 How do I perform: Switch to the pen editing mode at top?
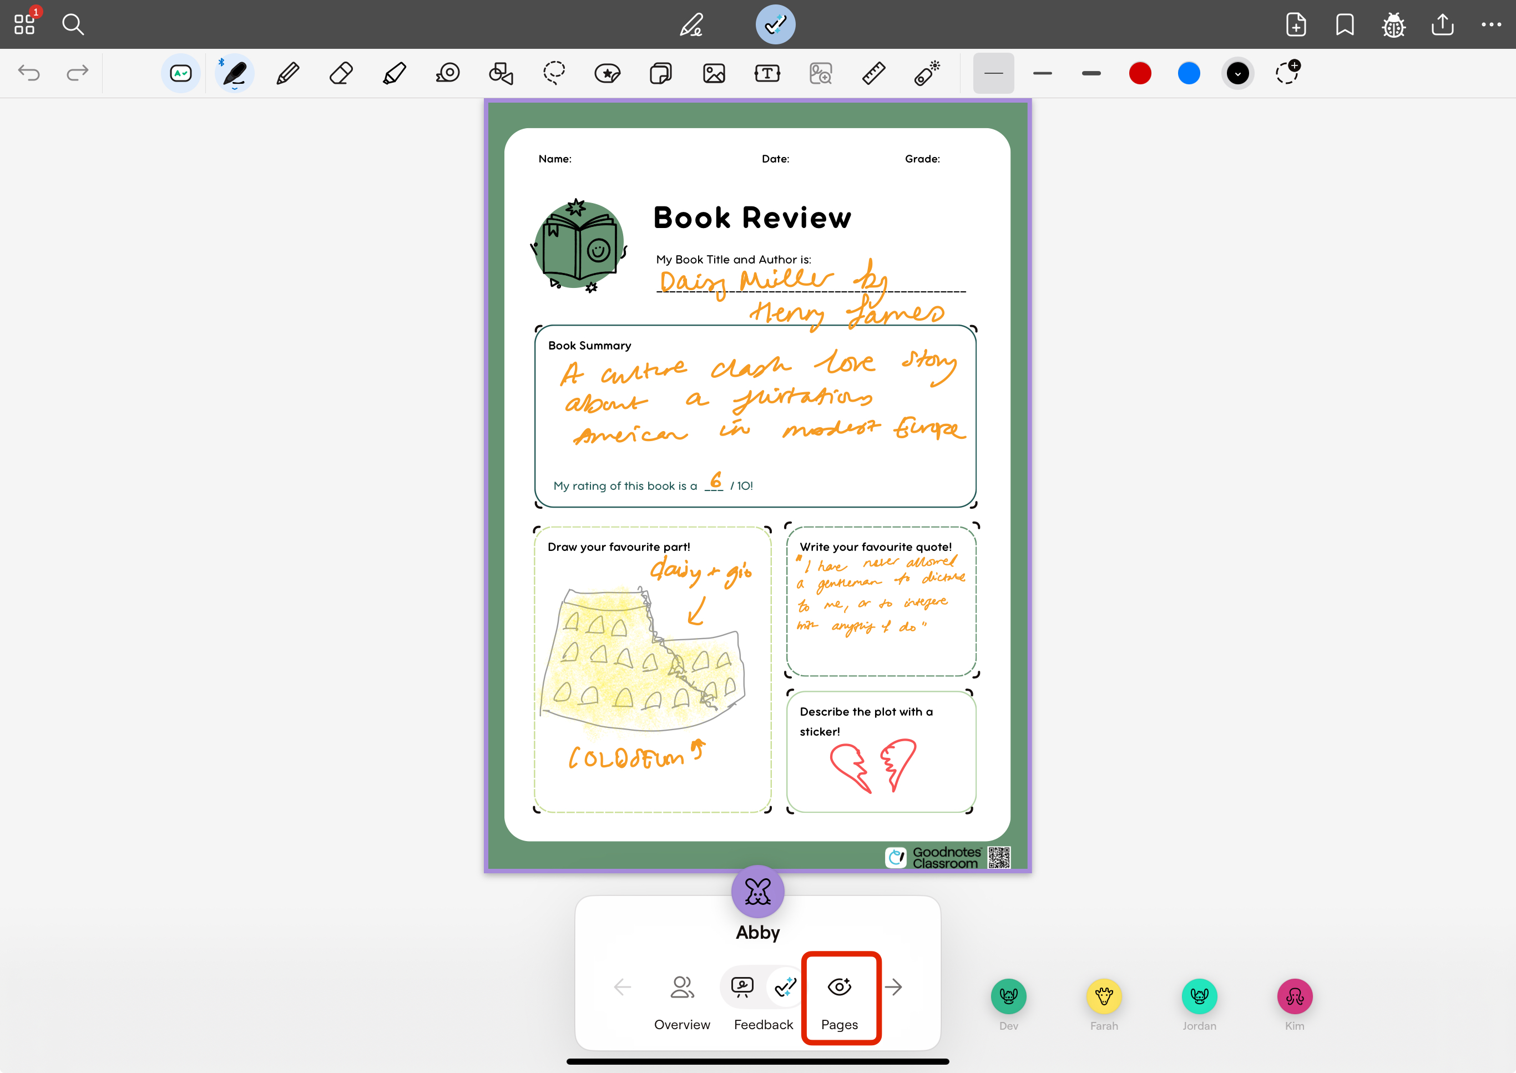pyautogui.click(x=691, y=25)
